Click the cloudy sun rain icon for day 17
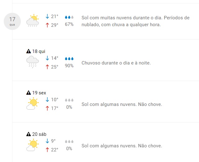The width and height of the screenshot is (199, 162). click(x=33, y=21)
